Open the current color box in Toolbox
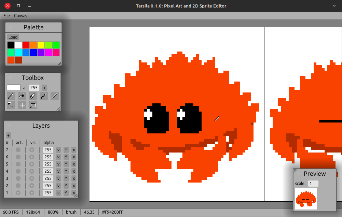The image size is (342, 217). pos(14,88)
